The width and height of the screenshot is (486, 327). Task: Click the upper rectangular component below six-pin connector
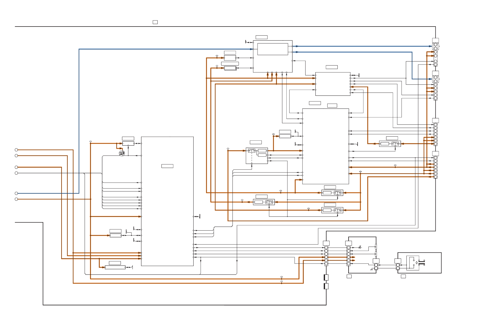click(326, 277)
